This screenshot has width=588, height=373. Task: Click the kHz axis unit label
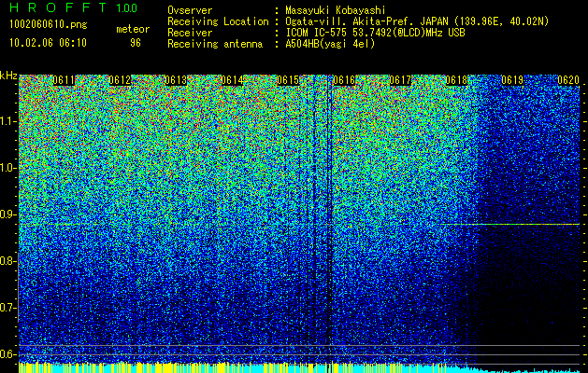point(8,76)
